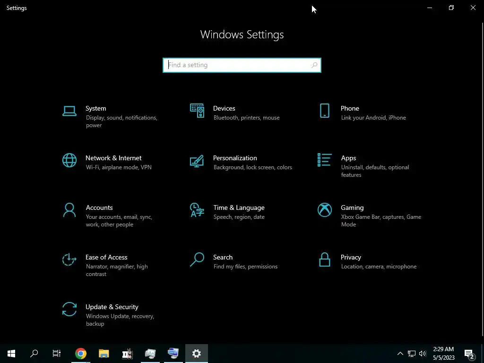
Task: Click the Search magnifier category icon
Action: [197, 259]
